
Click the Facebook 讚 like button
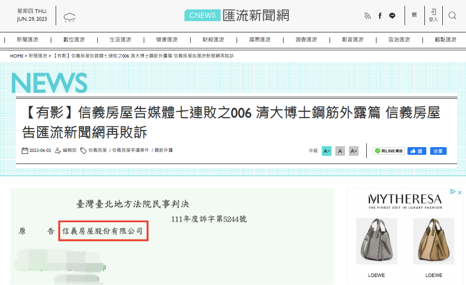tap(417, 151)
